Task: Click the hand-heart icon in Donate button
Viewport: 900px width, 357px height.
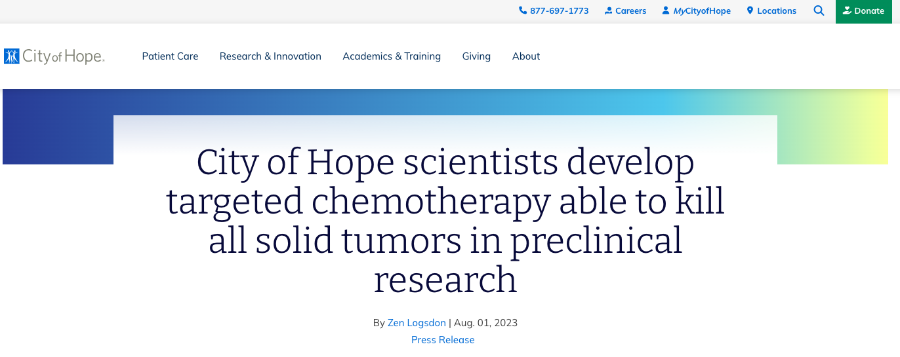Action: point(847,10)
